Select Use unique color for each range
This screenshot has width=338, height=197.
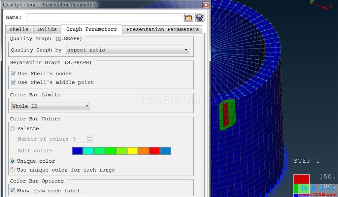click(x=13, y=170)
